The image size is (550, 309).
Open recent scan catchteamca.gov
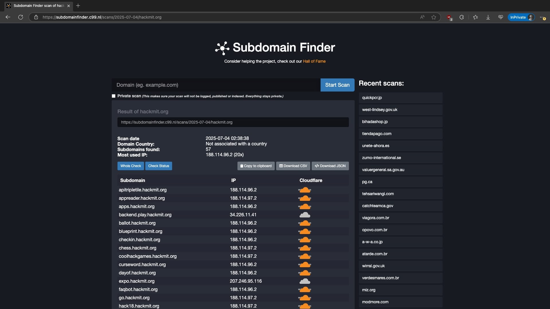coord(400,206)
